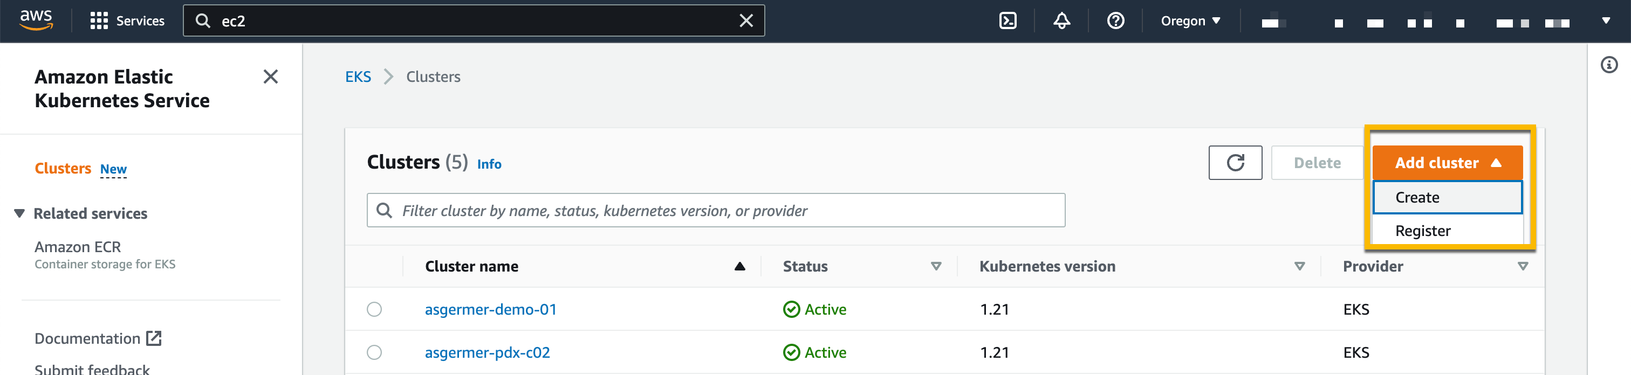Sort by Status column arrow
1631x375 pixels.
(936, 266)
